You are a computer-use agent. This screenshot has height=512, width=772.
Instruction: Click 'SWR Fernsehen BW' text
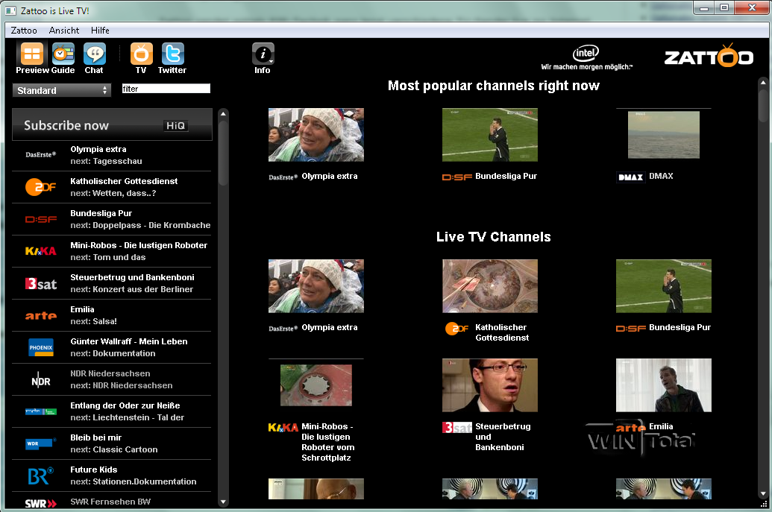110,502
